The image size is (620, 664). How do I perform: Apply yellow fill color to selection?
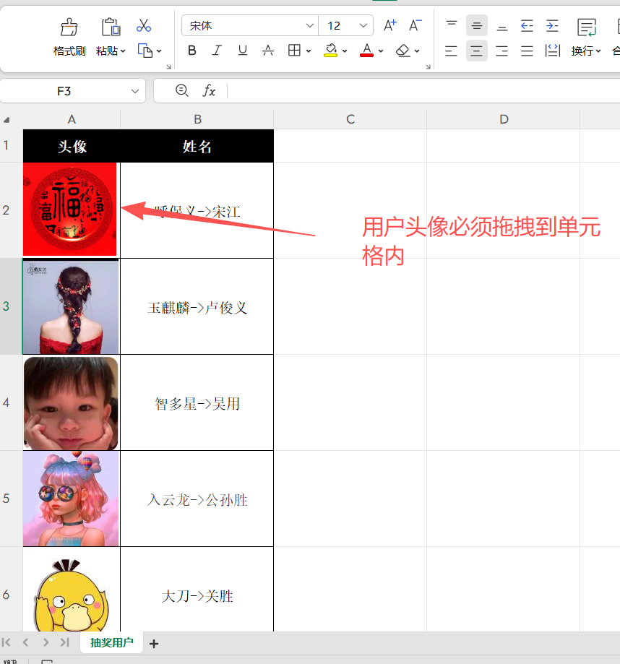[330, 51]
